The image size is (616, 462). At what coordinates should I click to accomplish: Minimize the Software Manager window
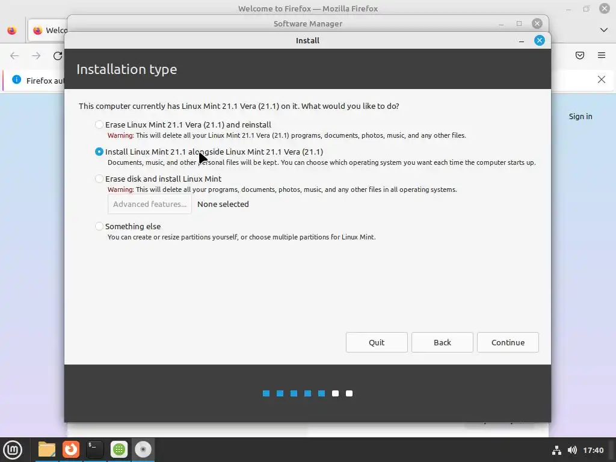point(501,24)
